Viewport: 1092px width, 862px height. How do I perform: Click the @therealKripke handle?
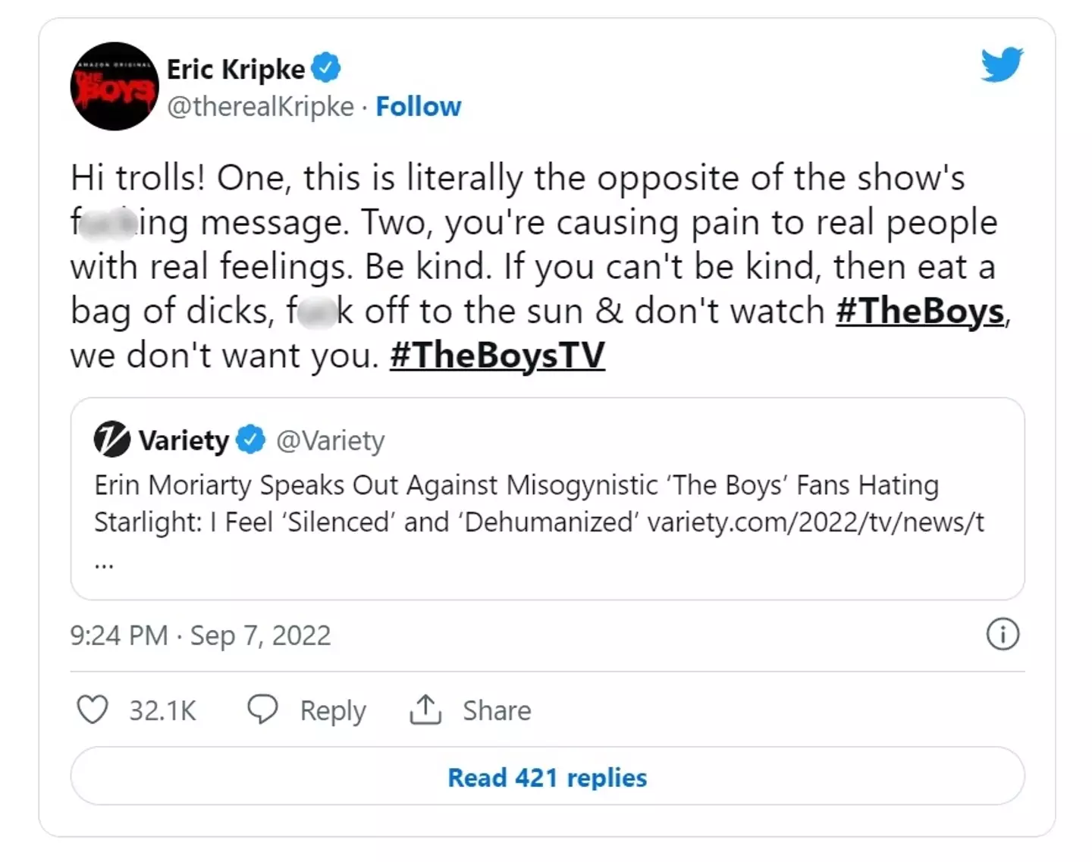pos(262,106)
